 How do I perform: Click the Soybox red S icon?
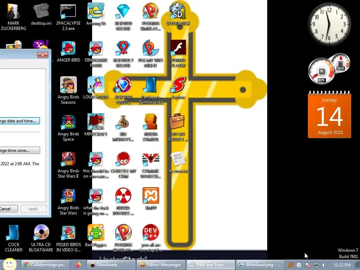pyautogui.click(x=178, y=88)
